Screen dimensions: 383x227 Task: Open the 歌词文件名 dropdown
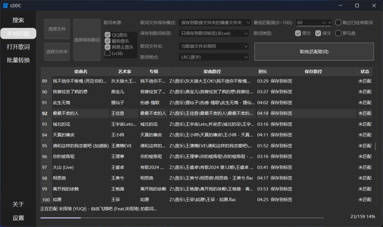click(x=213, y=46)
